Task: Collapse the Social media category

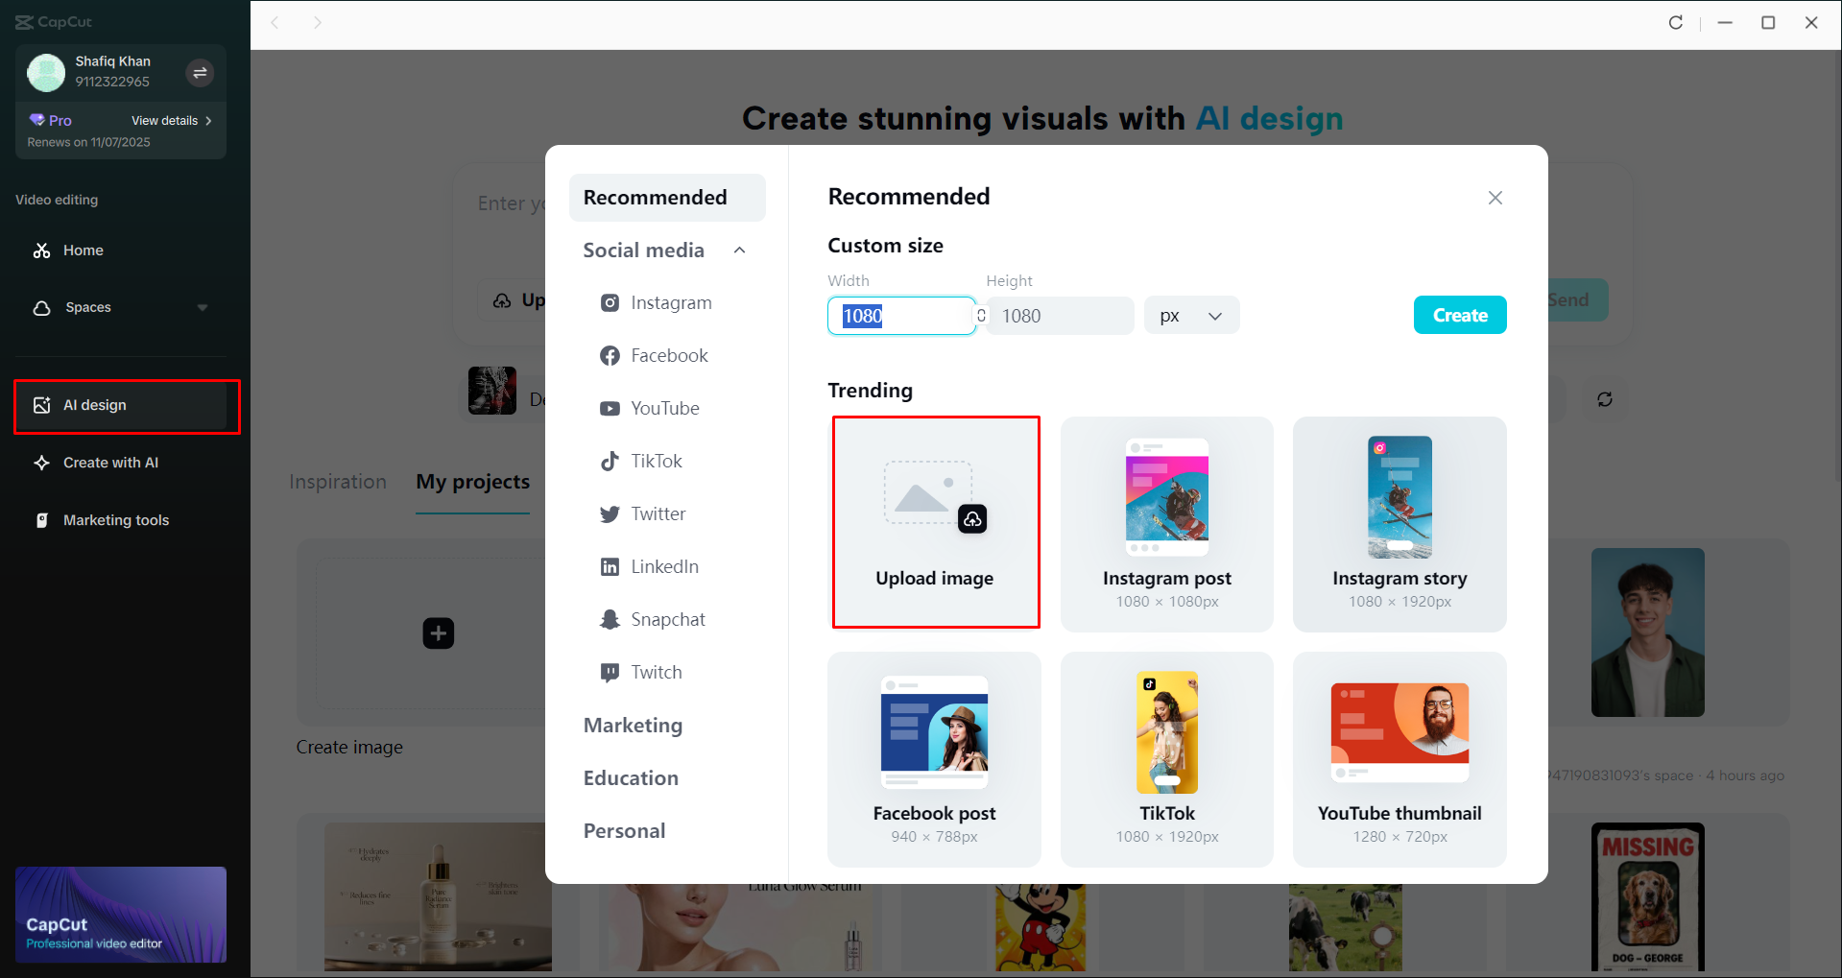Action: coord(739,250)
